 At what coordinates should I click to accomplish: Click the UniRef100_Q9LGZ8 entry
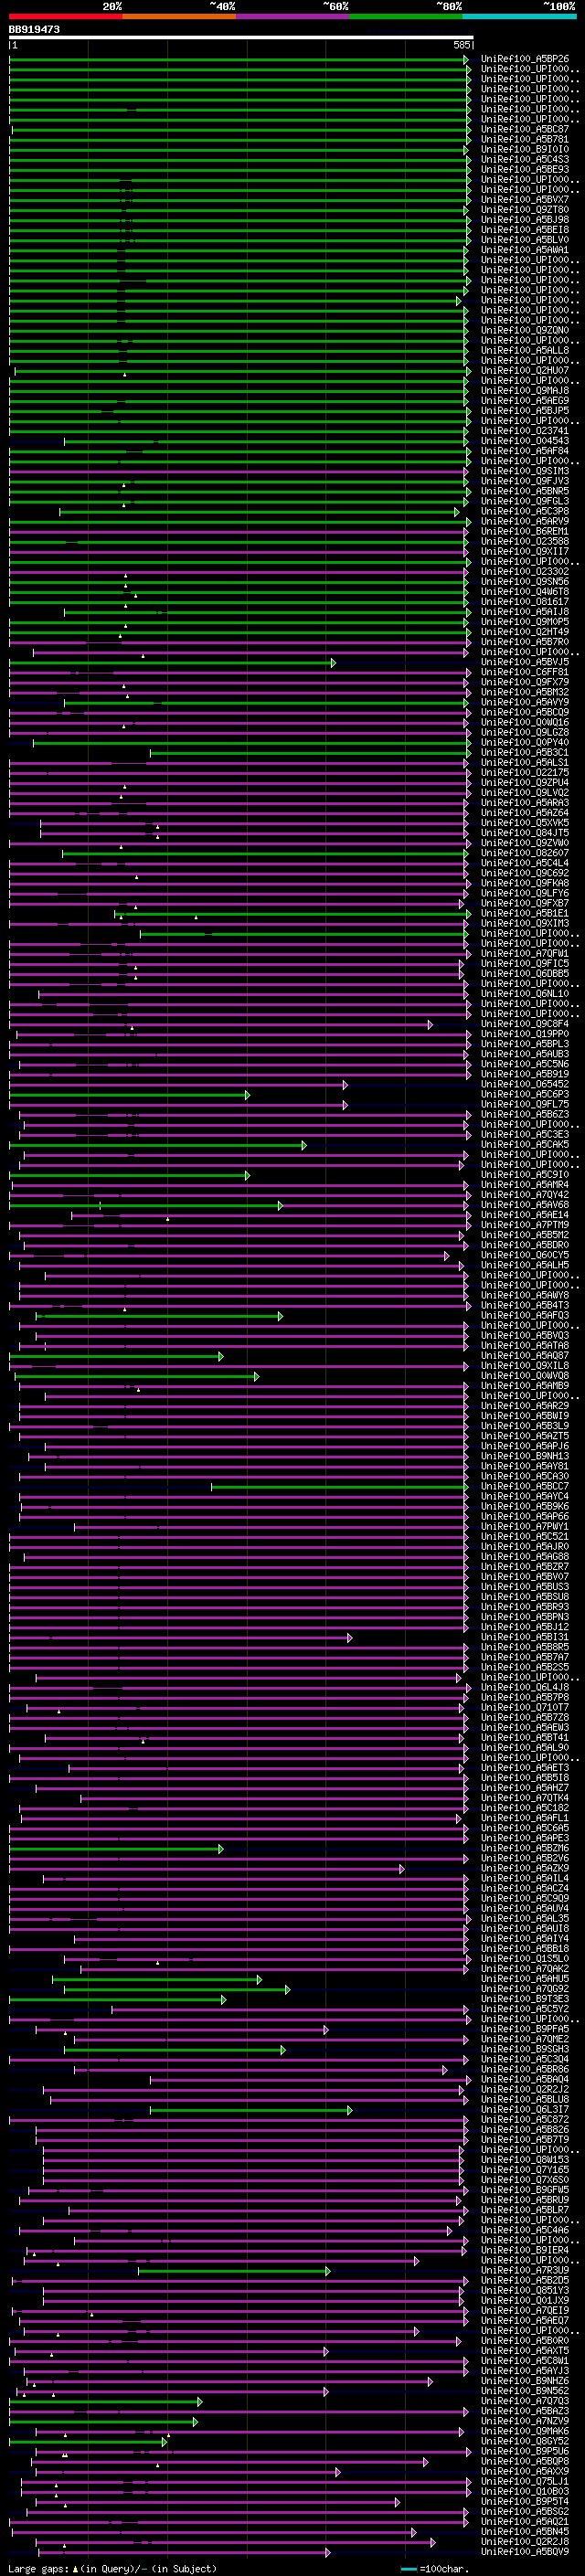(524, 732)
